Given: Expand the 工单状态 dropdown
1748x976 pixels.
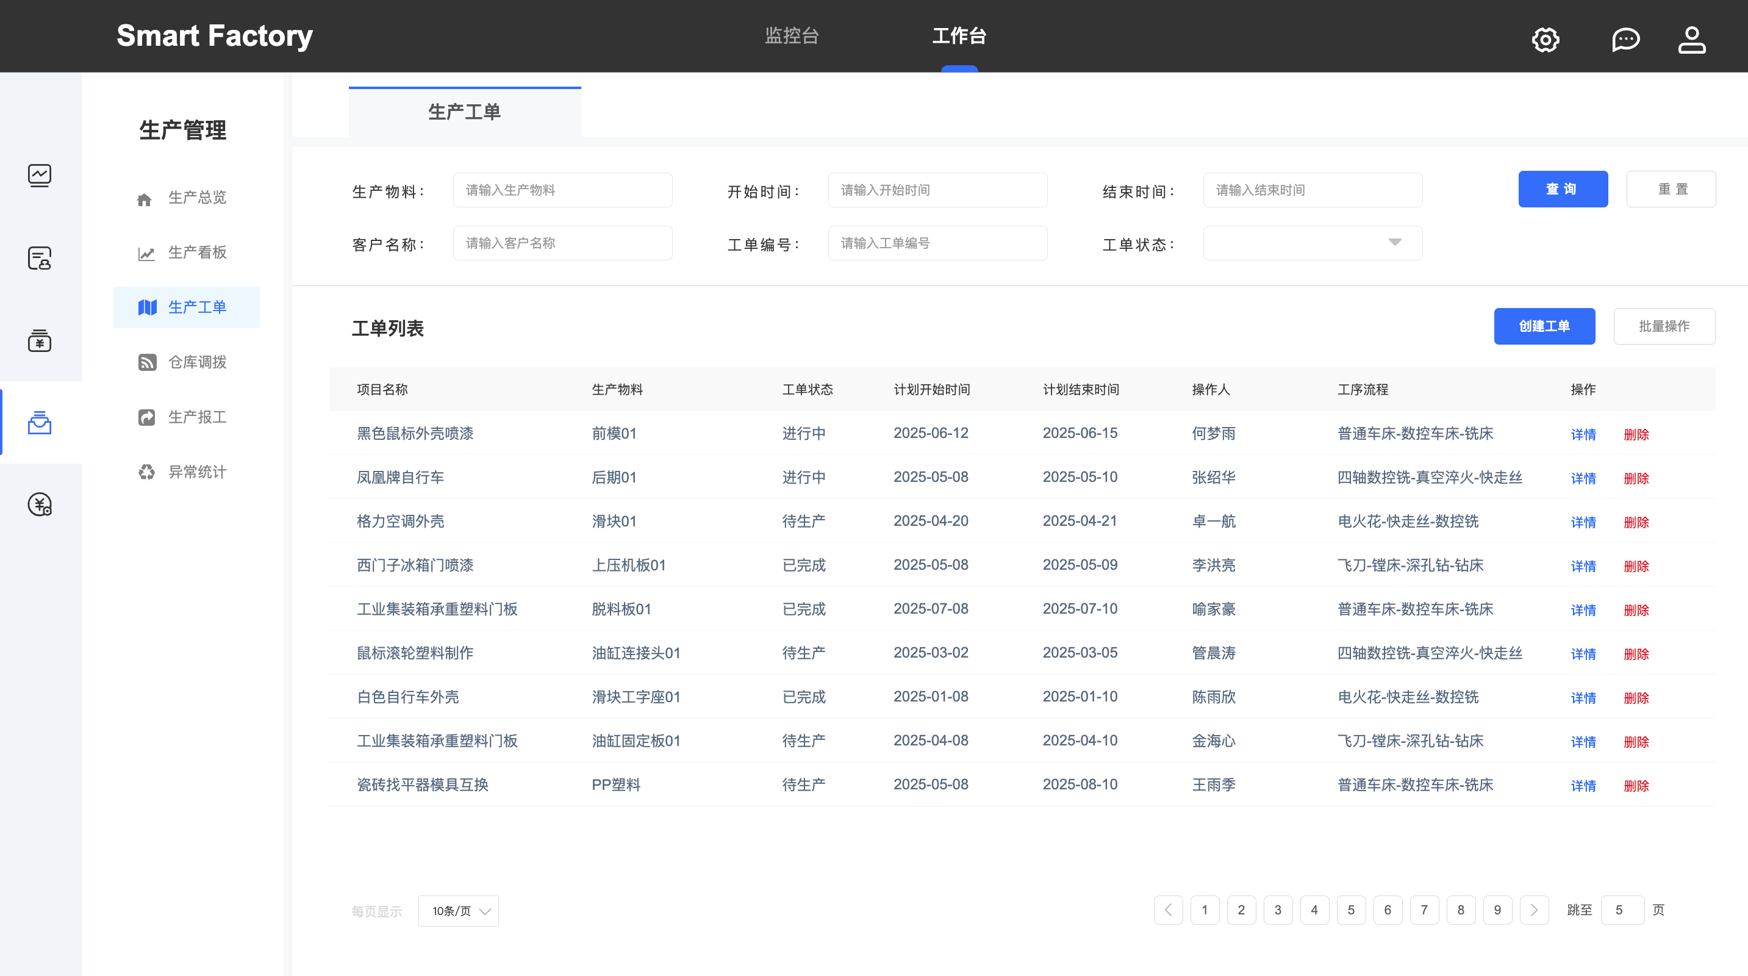Looking at the screenshot, I should pyautogui.click(x=1312, y=243).
